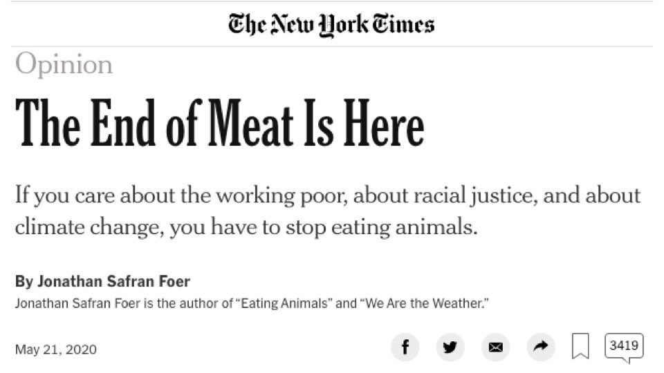The image size is (664, 373).
Task: Open the 3419 comments speech bubble
Action: [624, 347]
